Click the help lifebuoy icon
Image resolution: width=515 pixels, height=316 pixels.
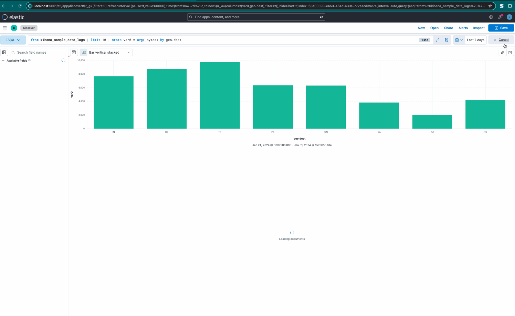491,17
